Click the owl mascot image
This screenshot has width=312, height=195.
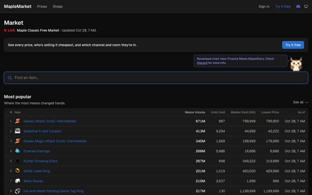(296, 64)
